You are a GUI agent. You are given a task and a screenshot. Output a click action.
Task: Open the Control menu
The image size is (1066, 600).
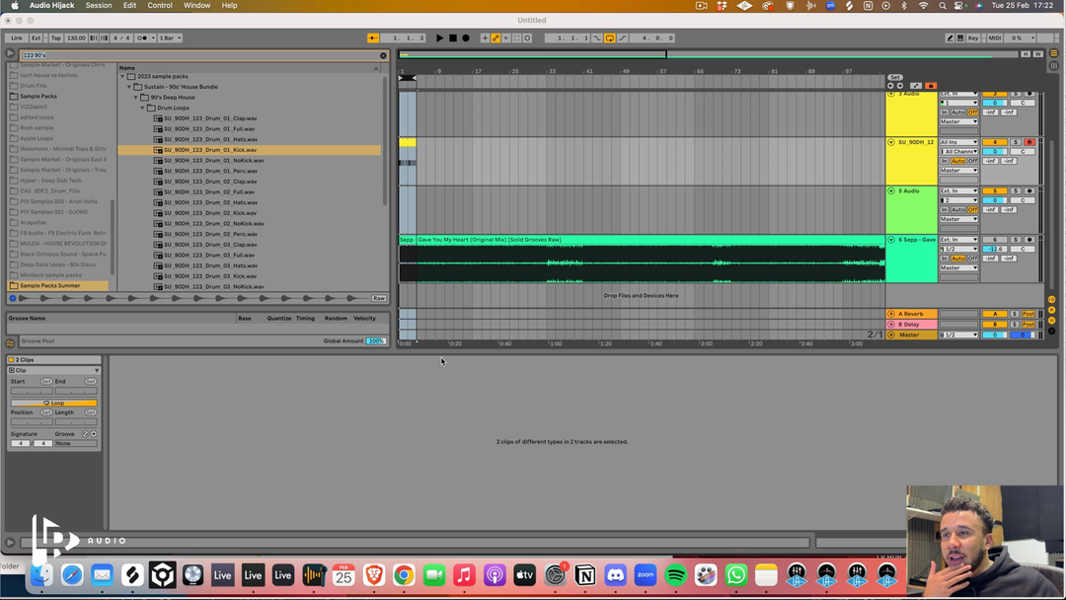click(x=160, y=6)
